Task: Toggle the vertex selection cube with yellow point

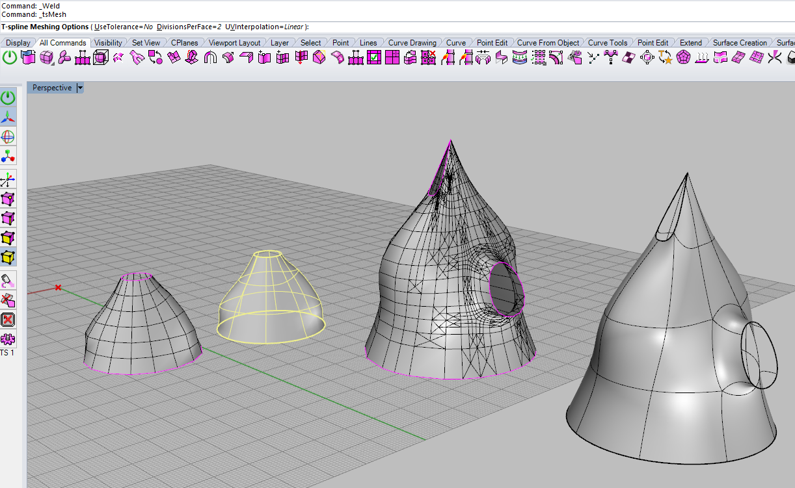Action: click(x=8, y=199)
